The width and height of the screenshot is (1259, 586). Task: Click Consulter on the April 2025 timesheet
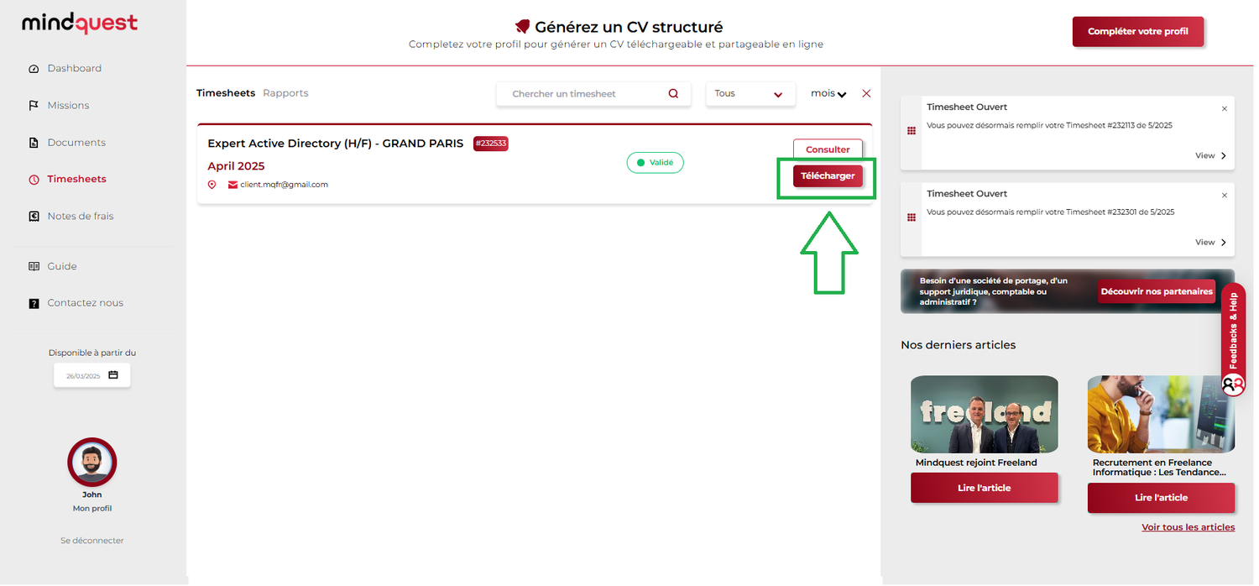tap(828, 149)
